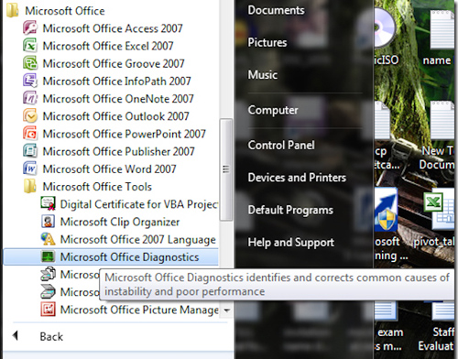Open Microsoft Office Access 2007 icon
The width and height of the screenshot is (458, 359).
point(30,28)
